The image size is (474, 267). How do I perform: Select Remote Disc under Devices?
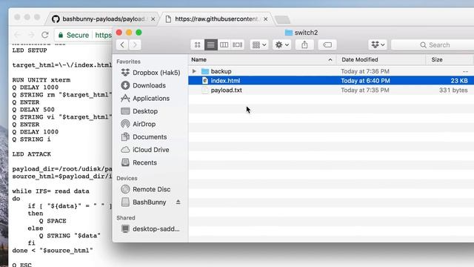146,189
